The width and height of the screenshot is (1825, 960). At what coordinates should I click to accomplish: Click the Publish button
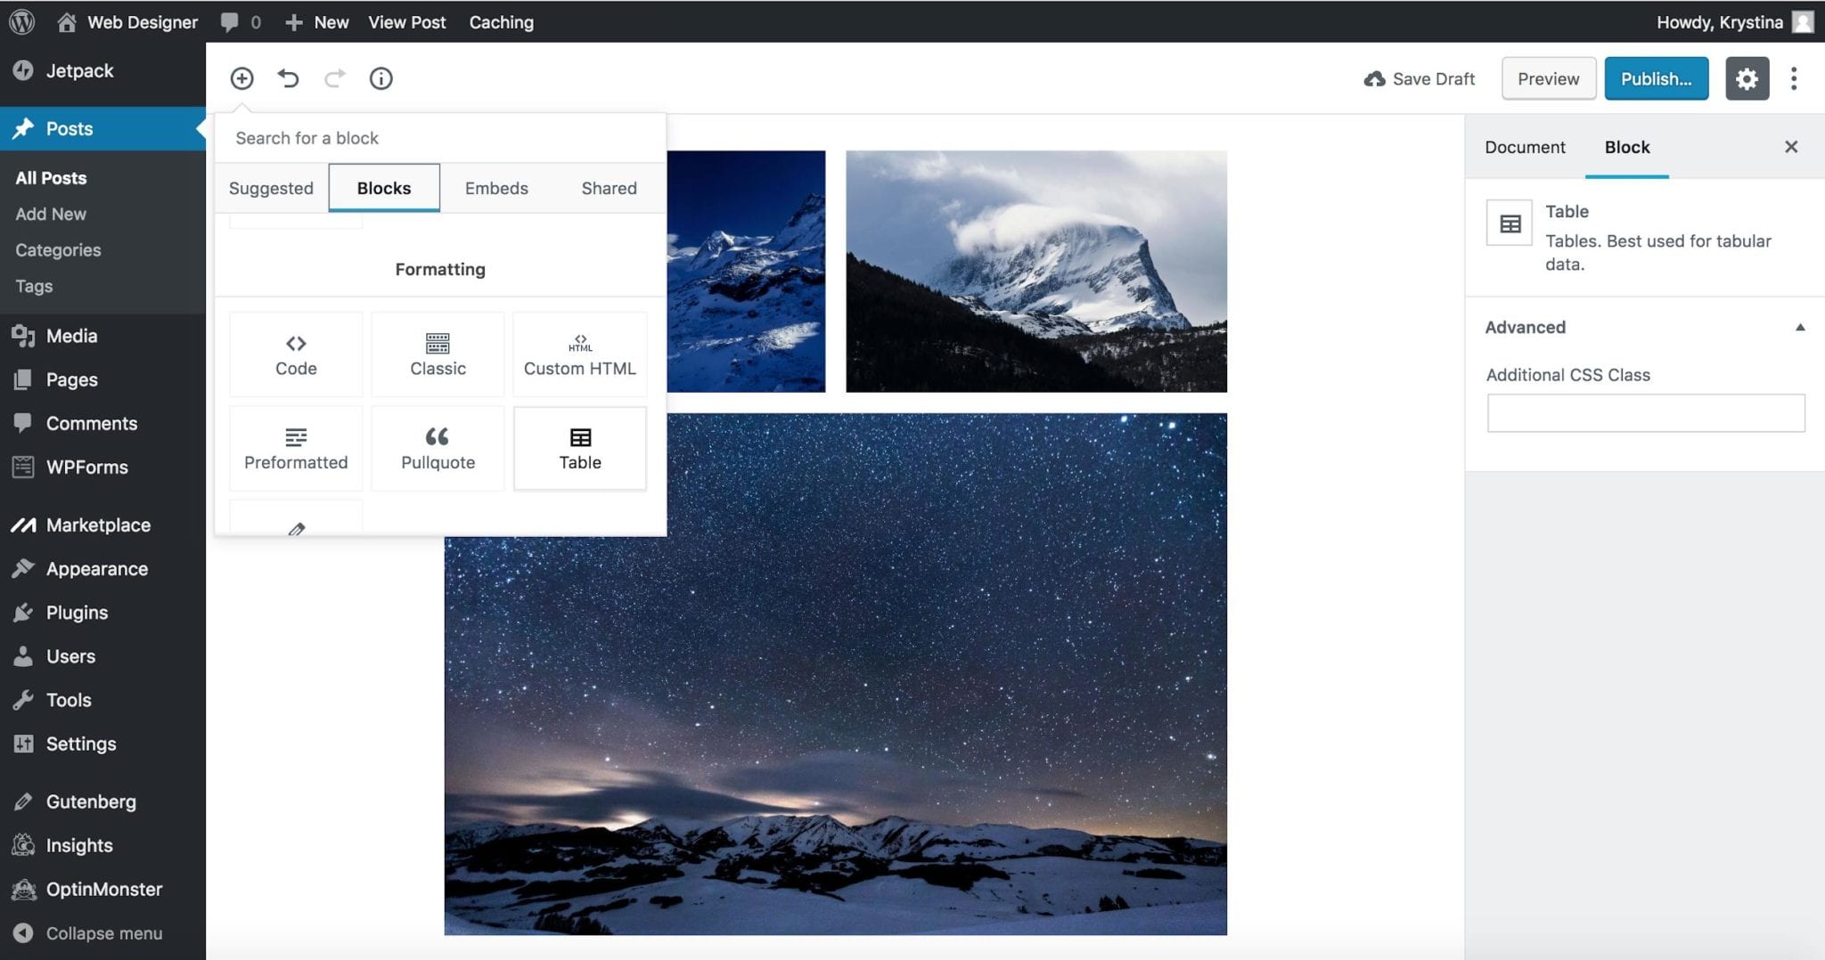click(1656, 78)
